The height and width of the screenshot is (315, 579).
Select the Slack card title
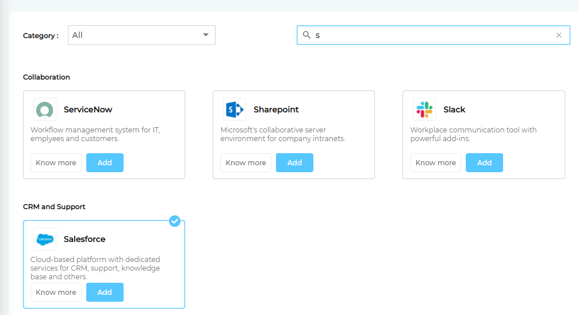454,109
